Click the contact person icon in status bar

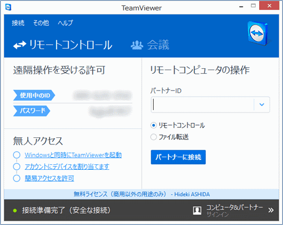[x=197, y=211]
